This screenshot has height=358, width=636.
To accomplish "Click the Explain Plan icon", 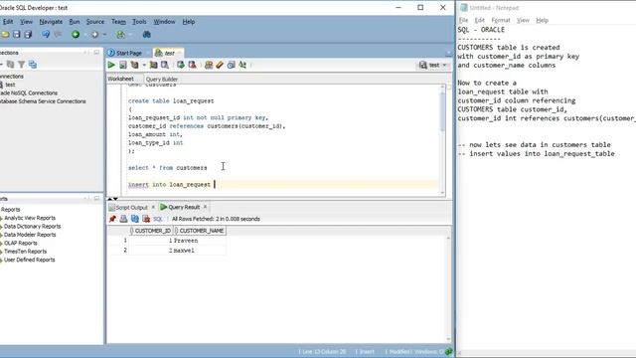I will 134,65.
